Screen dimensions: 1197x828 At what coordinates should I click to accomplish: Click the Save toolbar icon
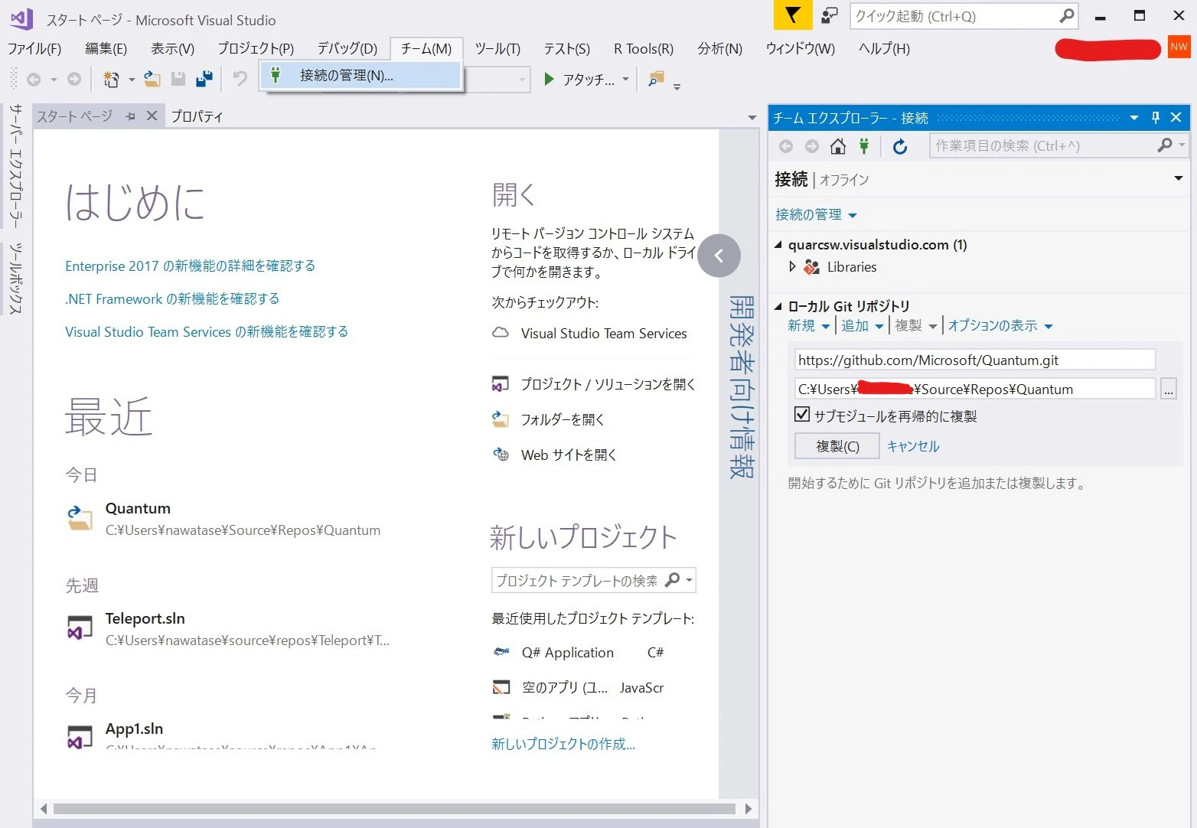[178, 79]
